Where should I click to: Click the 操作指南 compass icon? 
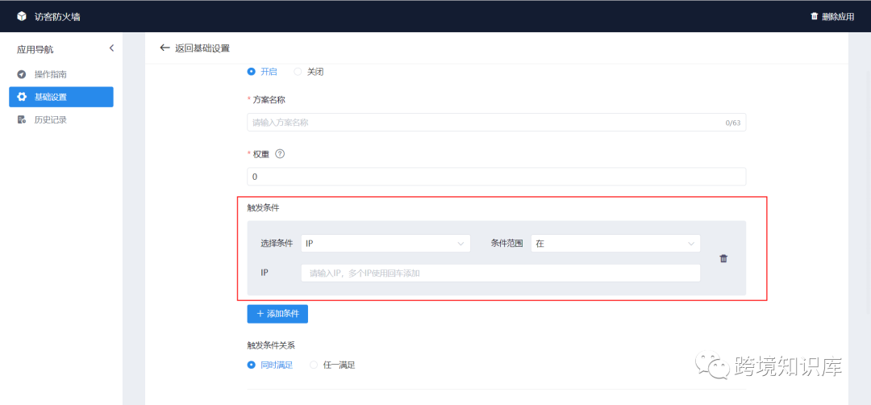22,74
